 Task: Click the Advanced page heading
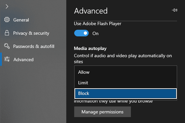[91, 11]
